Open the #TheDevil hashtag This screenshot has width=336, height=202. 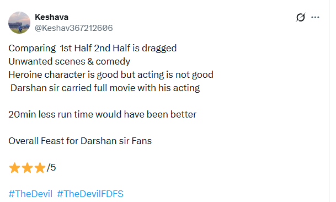point(30,194)
